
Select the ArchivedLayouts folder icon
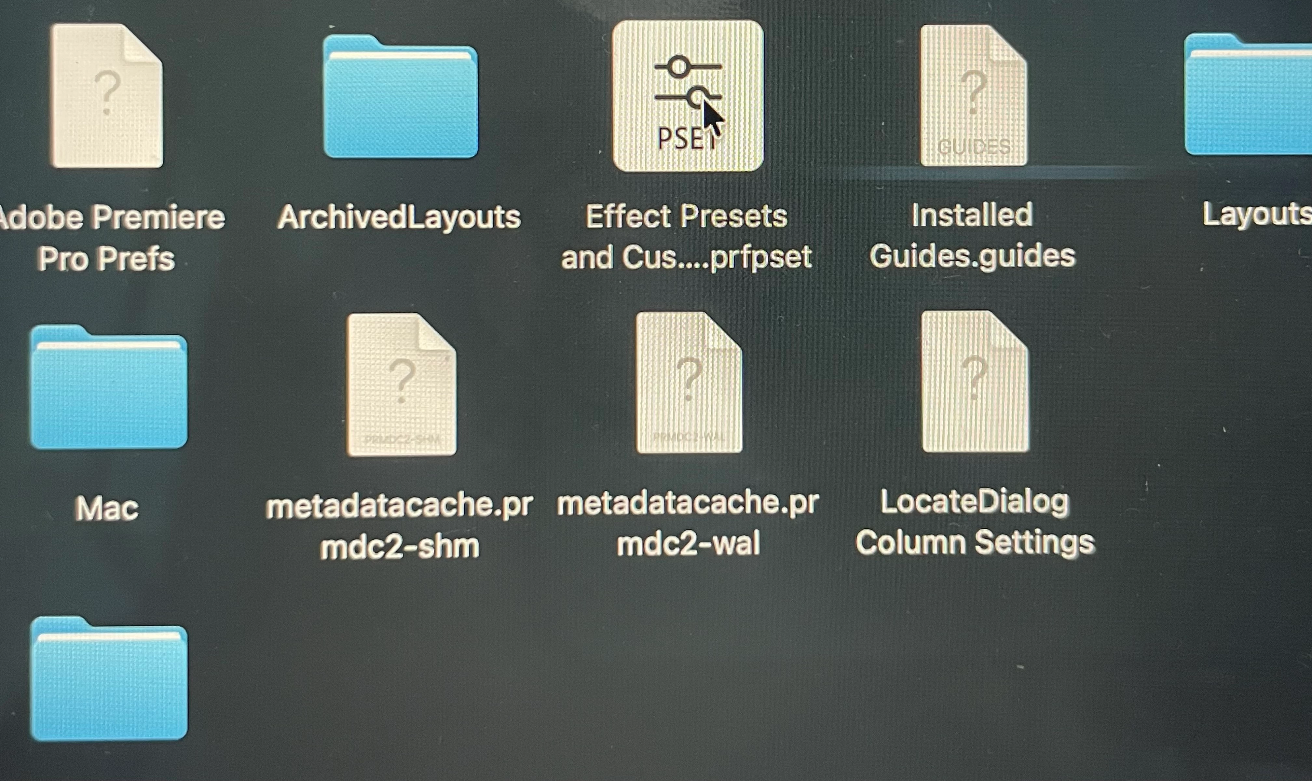point(400,96)
